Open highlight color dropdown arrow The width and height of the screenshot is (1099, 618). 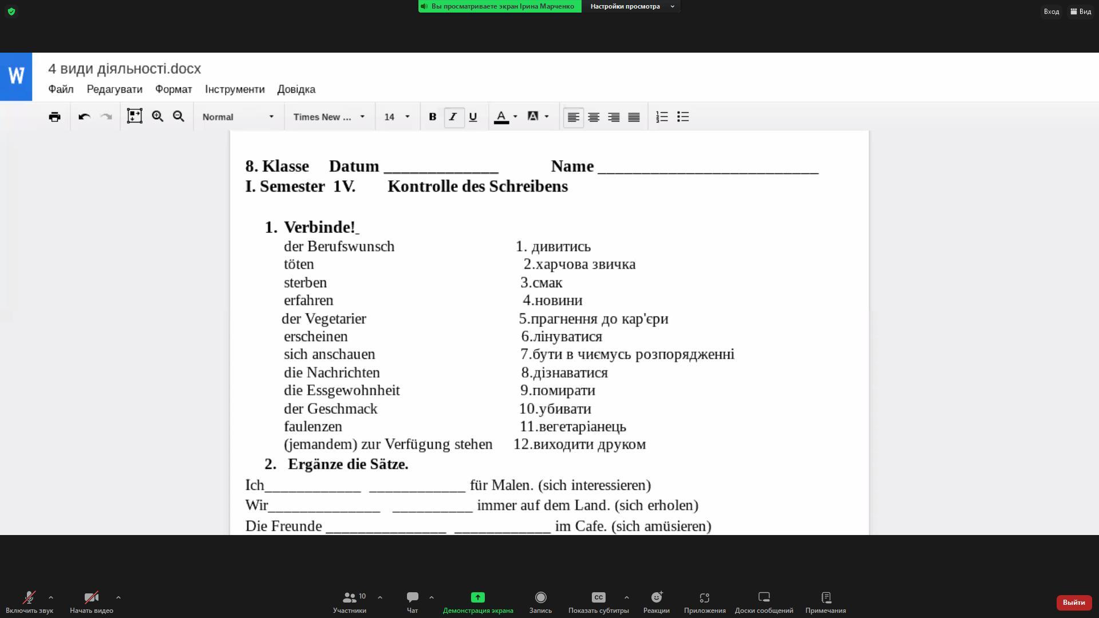click(x=547, y=117)
